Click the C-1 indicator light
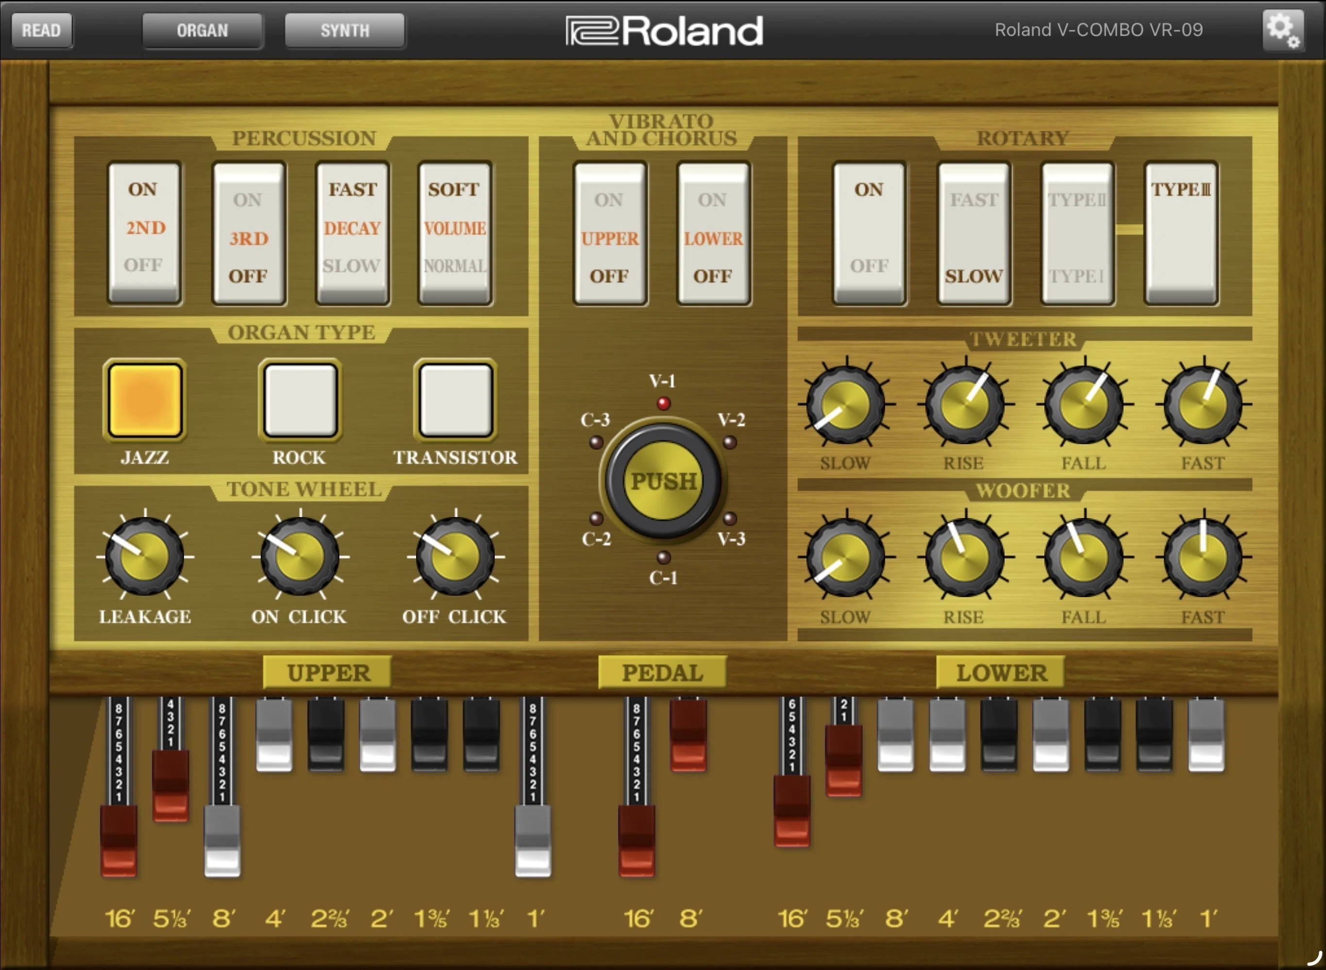The image size is (1326, 970). point(664,557)
